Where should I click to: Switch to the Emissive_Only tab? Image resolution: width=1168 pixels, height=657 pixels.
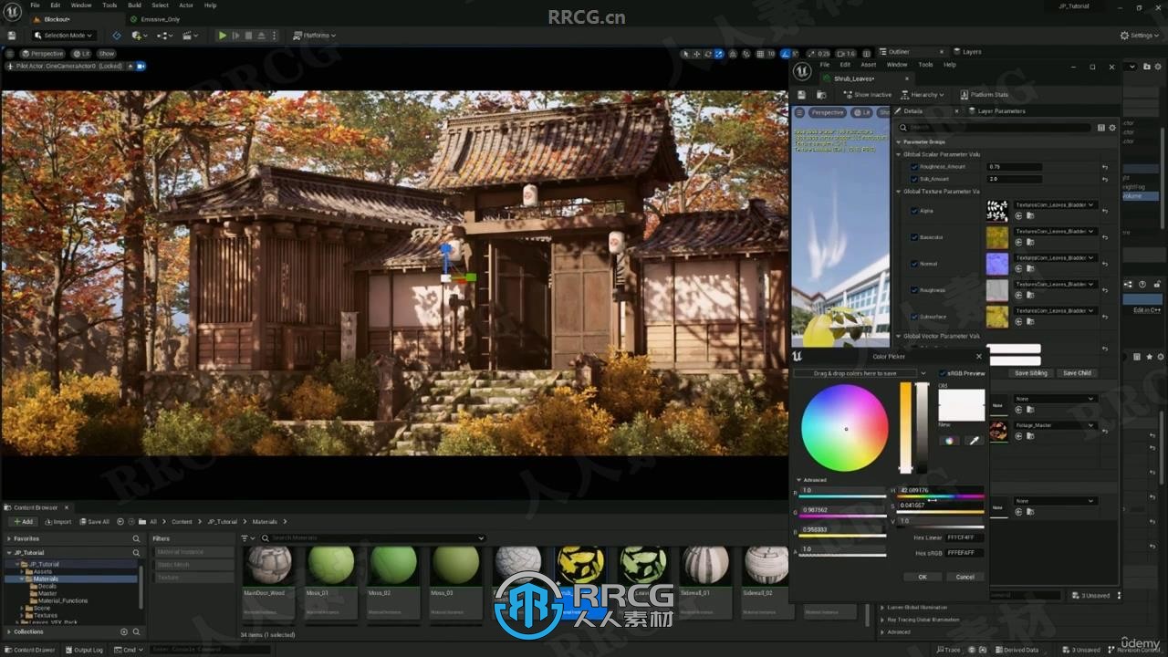[159, 19]
